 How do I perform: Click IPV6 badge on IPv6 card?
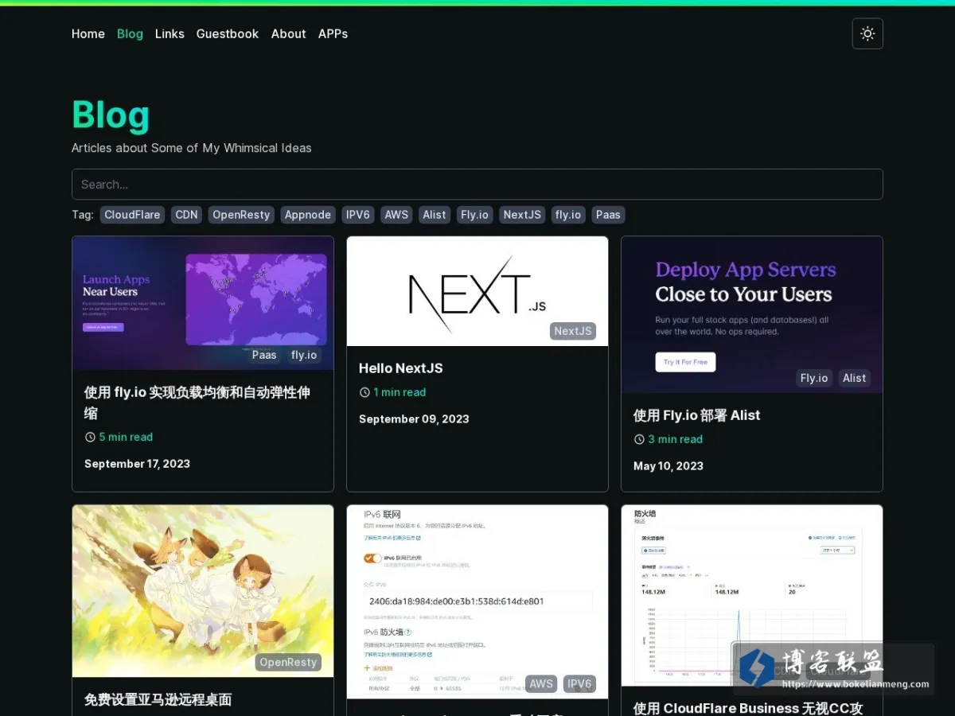(x=579, y=683)
